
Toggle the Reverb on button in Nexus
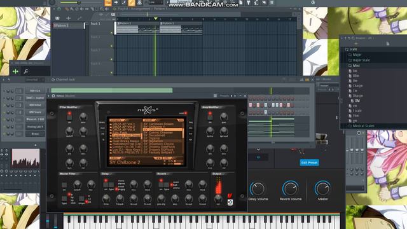pyautogui.click(x=161, y=185)
